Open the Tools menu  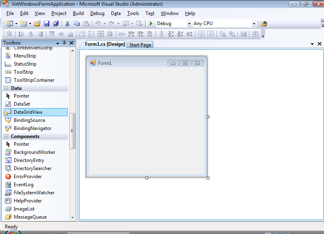(133, 13)
